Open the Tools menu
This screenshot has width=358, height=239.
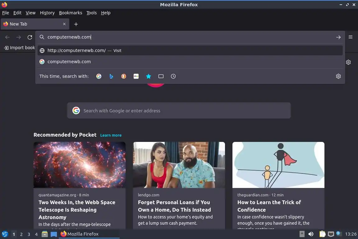92,13
